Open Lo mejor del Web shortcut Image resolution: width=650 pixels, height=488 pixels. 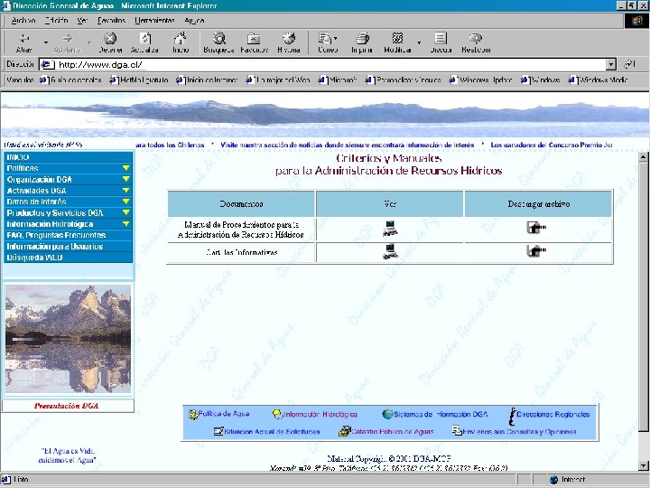[278, 80]
